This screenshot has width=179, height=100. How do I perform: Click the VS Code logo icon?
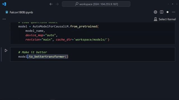coord(4,4)
